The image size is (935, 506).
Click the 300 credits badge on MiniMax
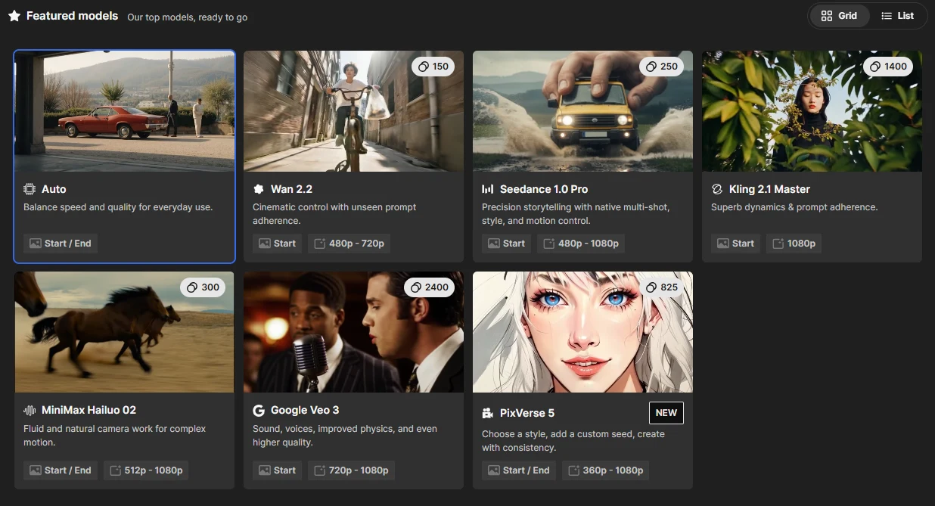click(203, 287)
